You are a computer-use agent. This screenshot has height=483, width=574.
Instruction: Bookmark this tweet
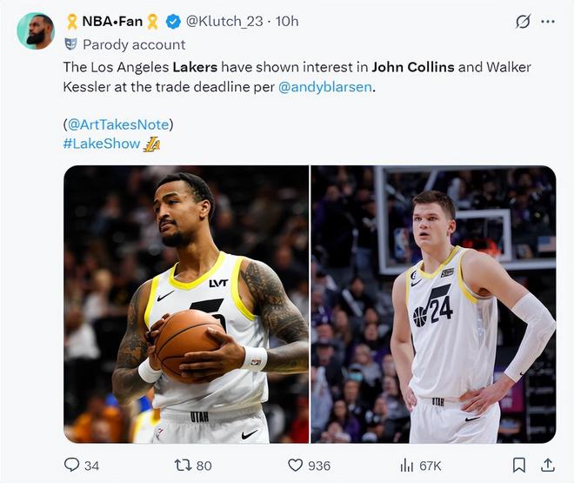[x=518, y=465]
